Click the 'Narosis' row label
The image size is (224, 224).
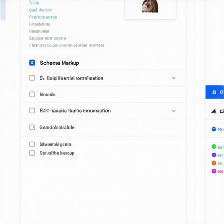48,94
